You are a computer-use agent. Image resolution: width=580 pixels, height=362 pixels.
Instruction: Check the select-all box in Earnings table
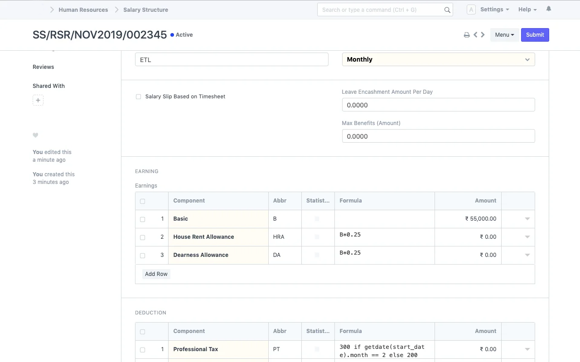142,201
